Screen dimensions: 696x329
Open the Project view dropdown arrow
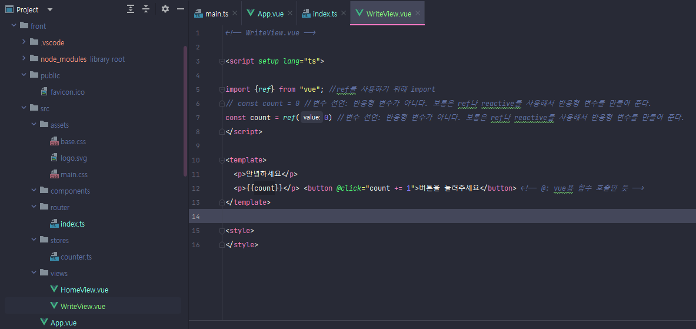(49, 9)
